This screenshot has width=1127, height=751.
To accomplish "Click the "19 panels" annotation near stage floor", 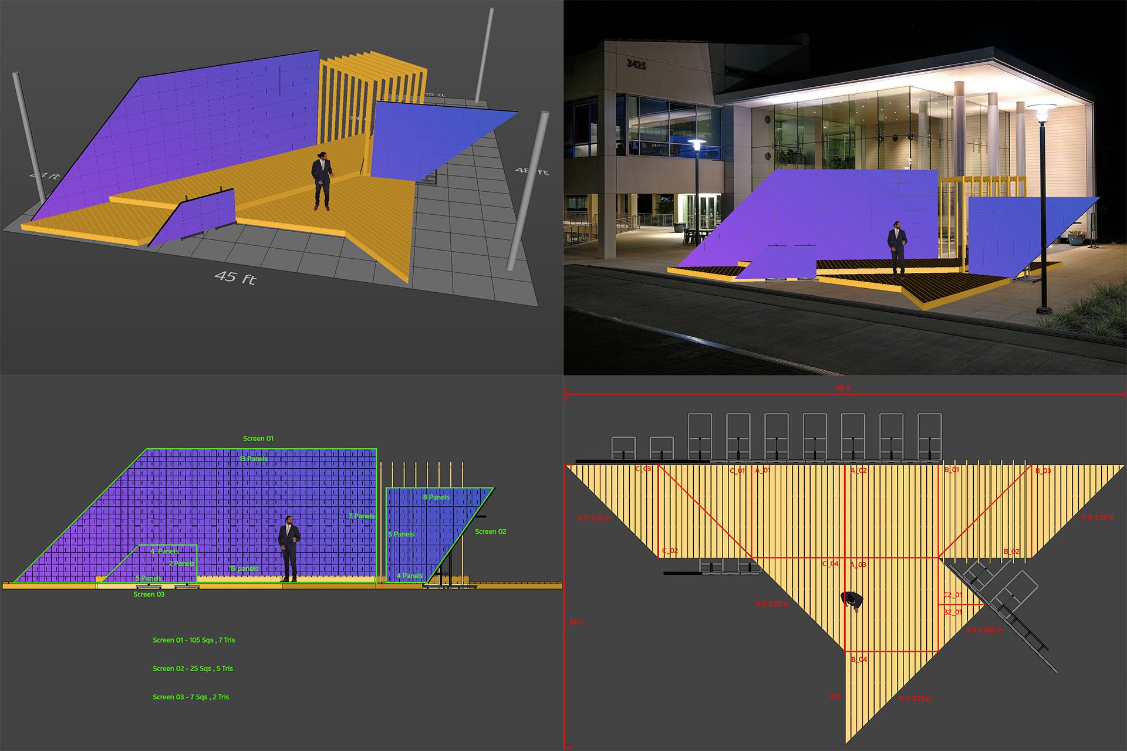I will [x=244, y=569].
